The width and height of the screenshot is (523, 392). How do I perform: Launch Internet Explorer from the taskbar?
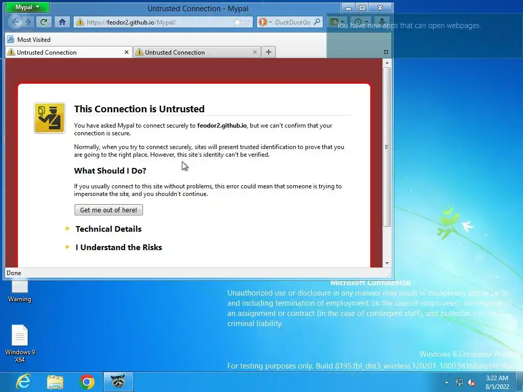point(23,382)
